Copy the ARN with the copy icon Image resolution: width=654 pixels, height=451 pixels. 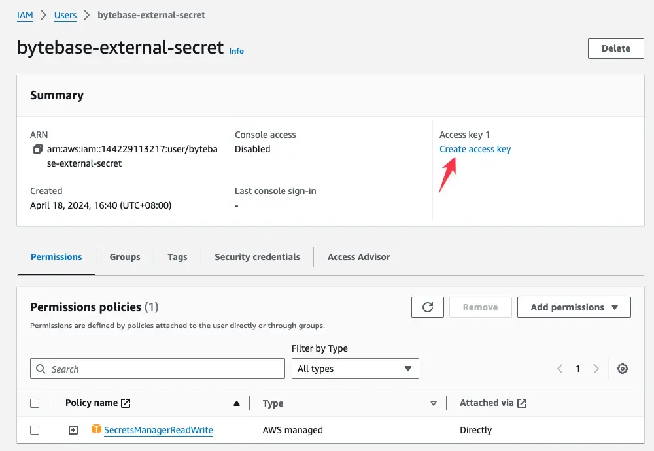(x=38, y=149)
